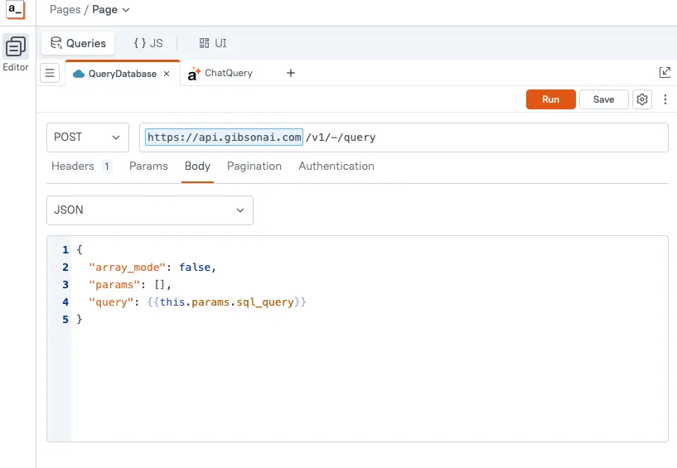Click the {{this.params.sql_query}} binding
Screen dimensions: 677x468
[227, 302]
